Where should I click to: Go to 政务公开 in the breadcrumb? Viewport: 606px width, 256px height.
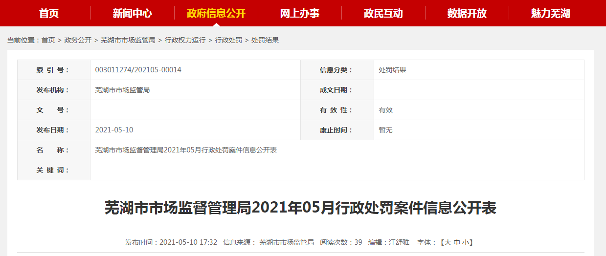[x=78, y=40]
